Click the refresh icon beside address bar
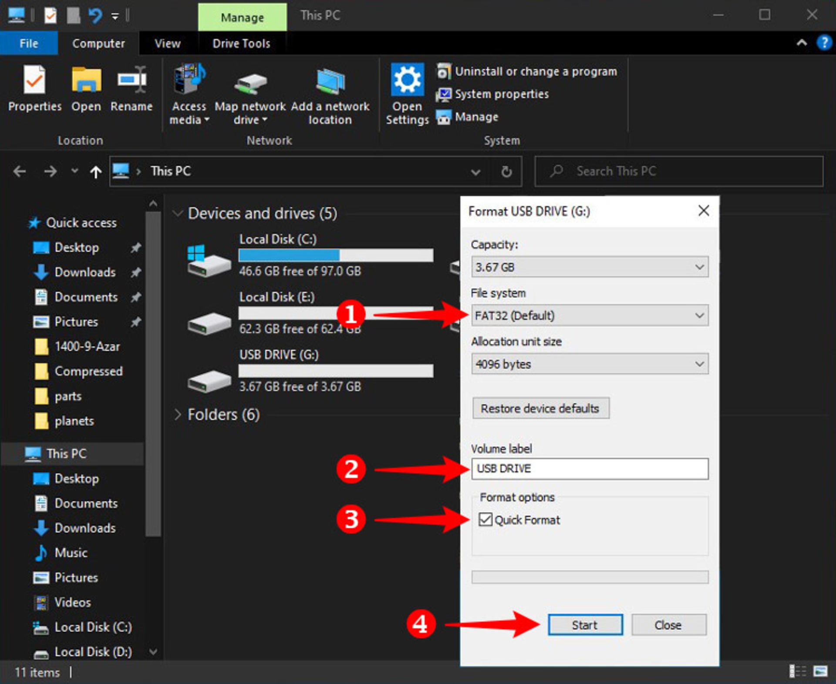 point(506,172)
